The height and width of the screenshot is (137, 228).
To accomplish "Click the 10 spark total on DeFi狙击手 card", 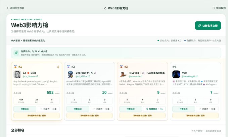I will pos(104,92).
